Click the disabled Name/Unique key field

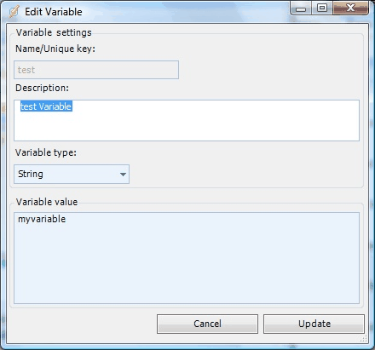click(x=96, y=70)
